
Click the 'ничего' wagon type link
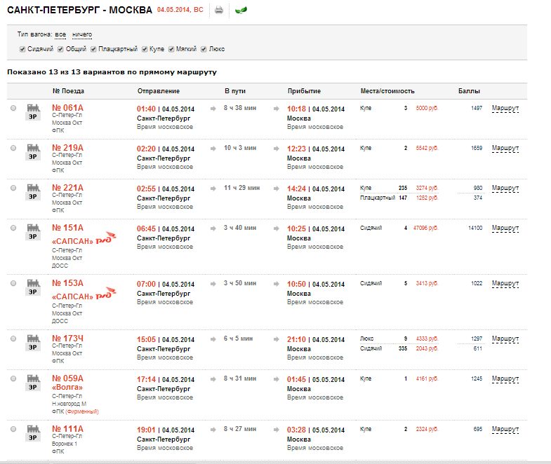(82, 34)
